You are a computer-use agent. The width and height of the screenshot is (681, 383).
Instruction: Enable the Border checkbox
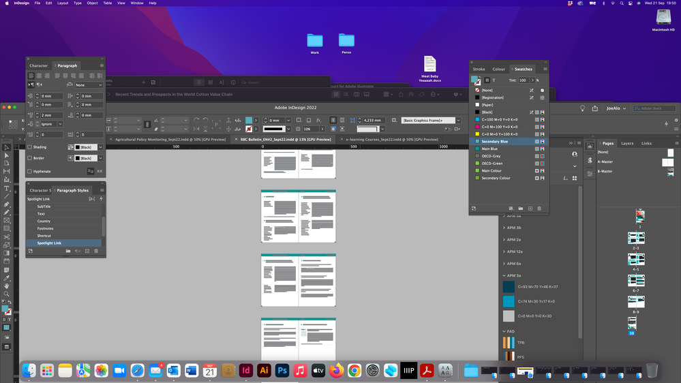(29, 158)
